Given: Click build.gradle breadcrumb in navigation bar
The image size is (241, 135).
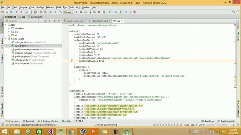Looking at the screenshot, I should coord(35,17).
